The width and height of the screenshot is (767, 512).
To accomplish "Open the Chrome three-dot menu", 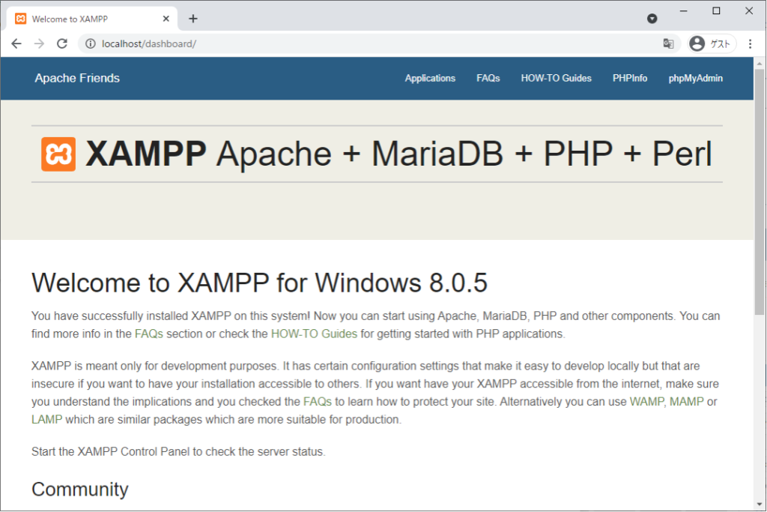I will [x=750, y=43].
